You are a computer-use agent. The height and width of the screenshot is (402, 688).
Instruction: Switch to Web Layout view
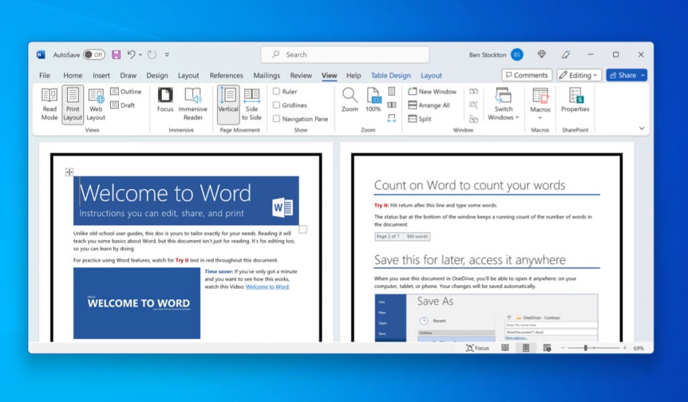coord(95,104)
